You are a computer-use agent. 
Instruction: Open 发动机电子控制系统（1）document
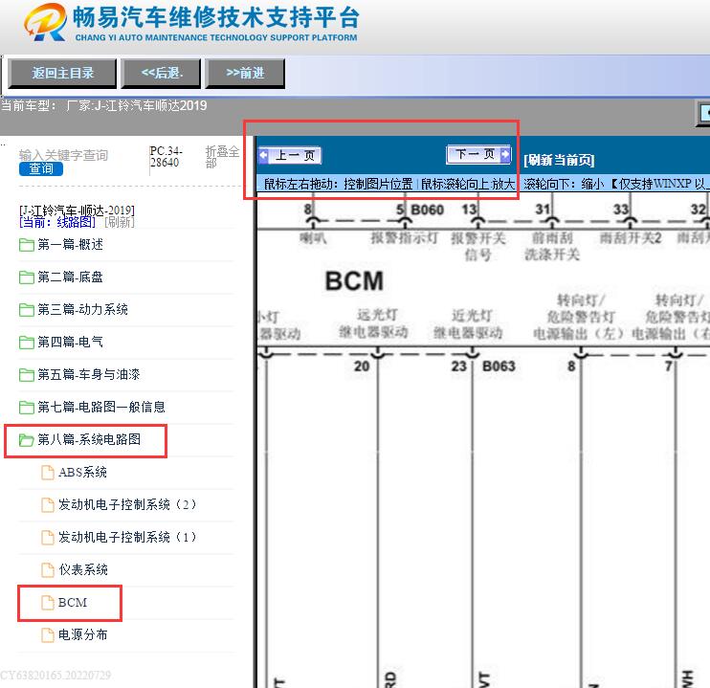click(x=126, y=537)
